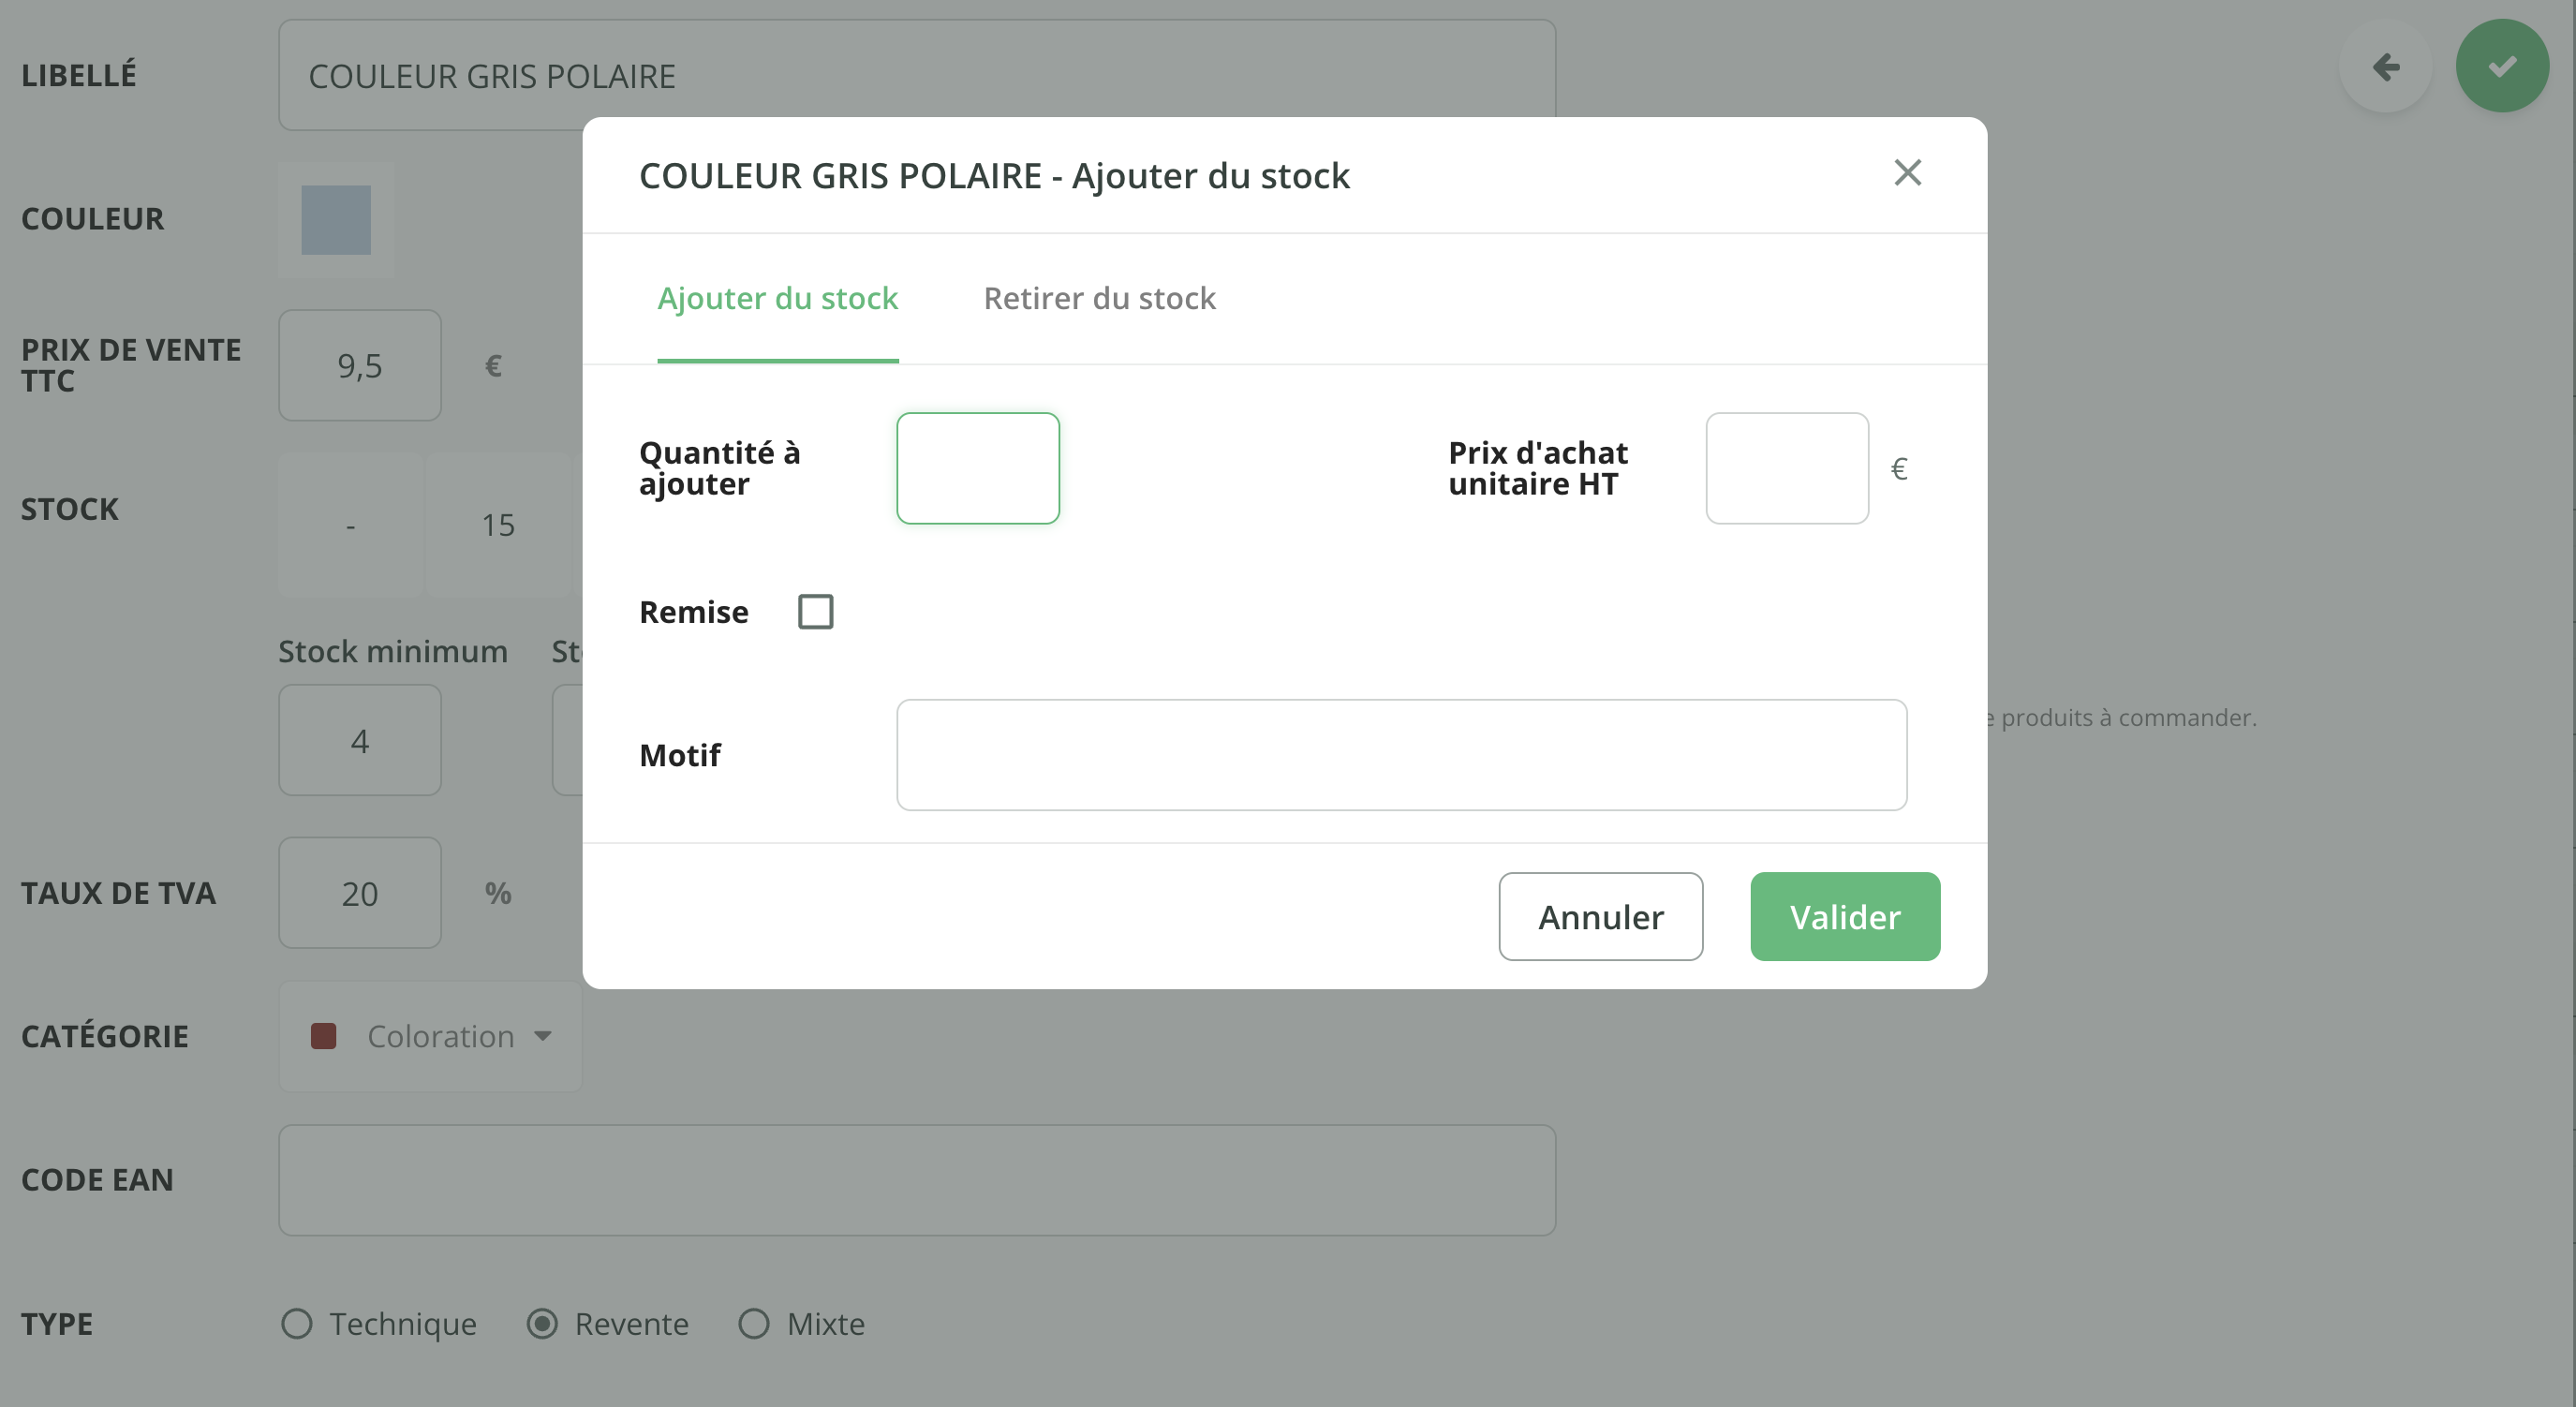
Task: Click the back arrow icon
Action: [2386, 67]
